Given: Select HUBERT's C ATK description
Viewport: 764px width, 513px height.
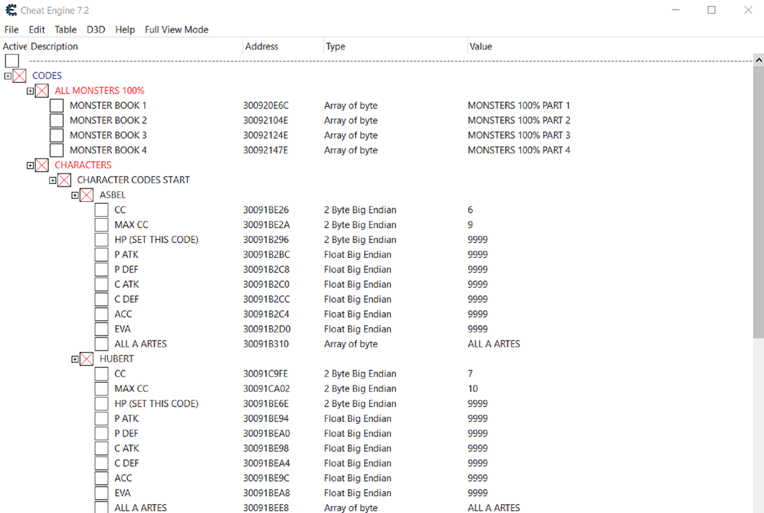Looking at the screenshot, I should click(x=126, y=448).
